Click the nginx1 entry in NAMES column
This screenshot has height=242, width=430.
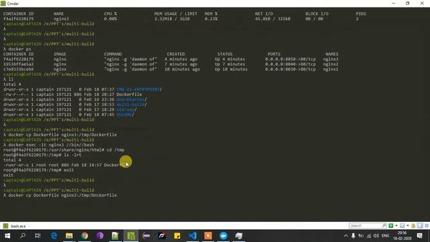pyautogui.click(x=331, y=69)
